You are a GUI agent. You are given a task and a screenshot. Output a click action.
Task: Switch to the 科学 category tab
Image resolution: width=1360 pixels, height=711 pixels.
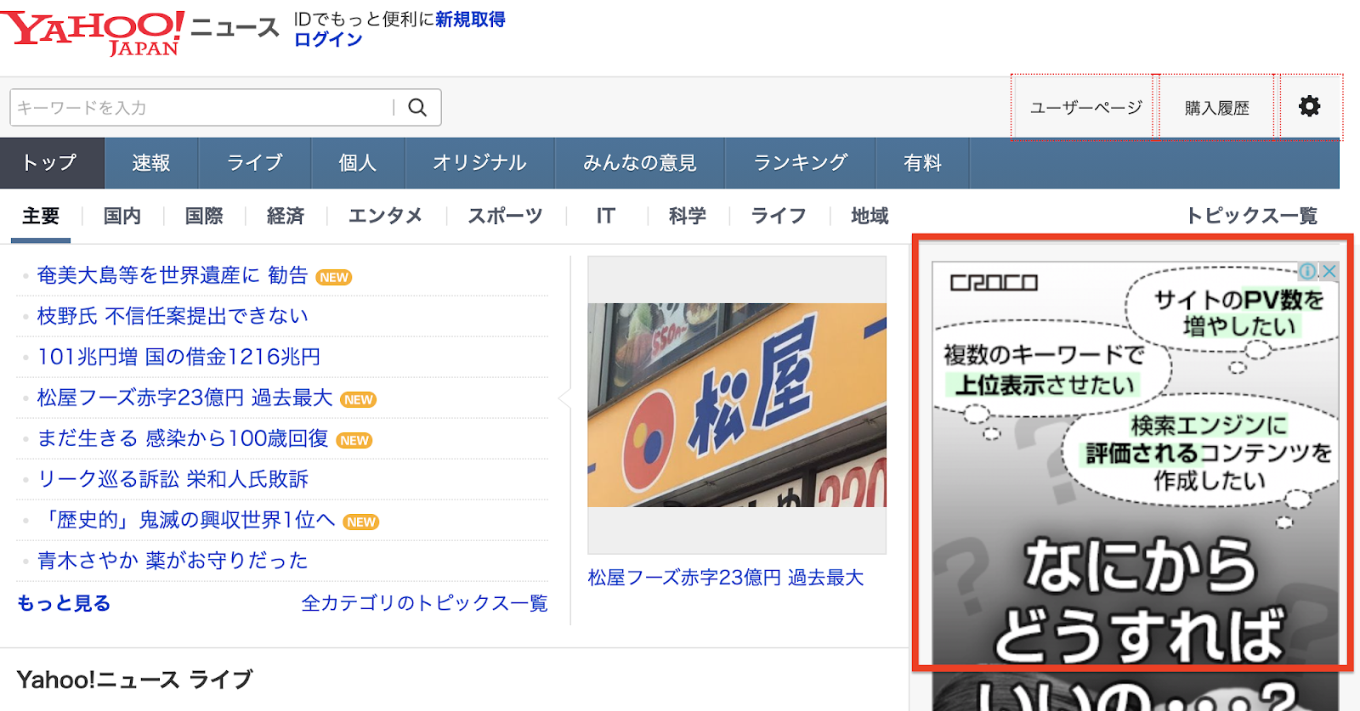[x=688, y=216]
